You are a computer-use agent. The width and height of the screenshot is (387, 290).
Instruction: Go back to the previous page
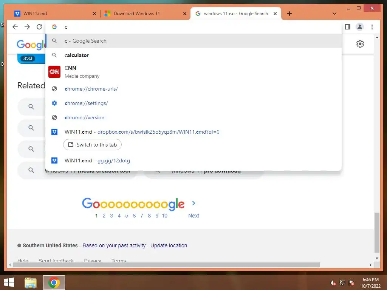(x=15, y=27)
